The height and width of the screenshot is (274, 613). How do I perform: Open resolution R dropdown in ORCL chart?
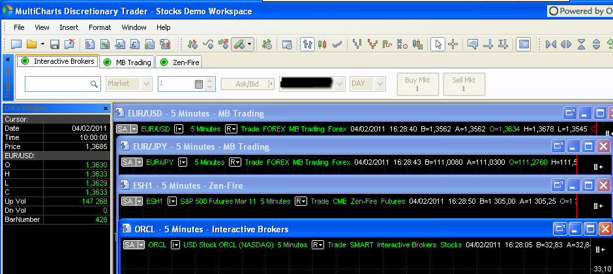coord(318,245)
